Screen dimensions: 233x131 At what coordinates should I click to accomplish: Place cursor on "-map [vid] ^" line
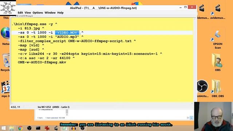pyautogui.click(x=31, y=45)
